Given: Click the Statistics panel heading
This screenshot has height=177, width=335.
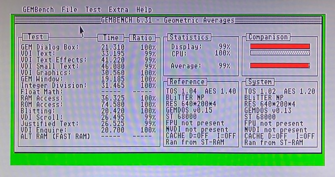Looking at the screenshot, I should [x=189, y=37].
